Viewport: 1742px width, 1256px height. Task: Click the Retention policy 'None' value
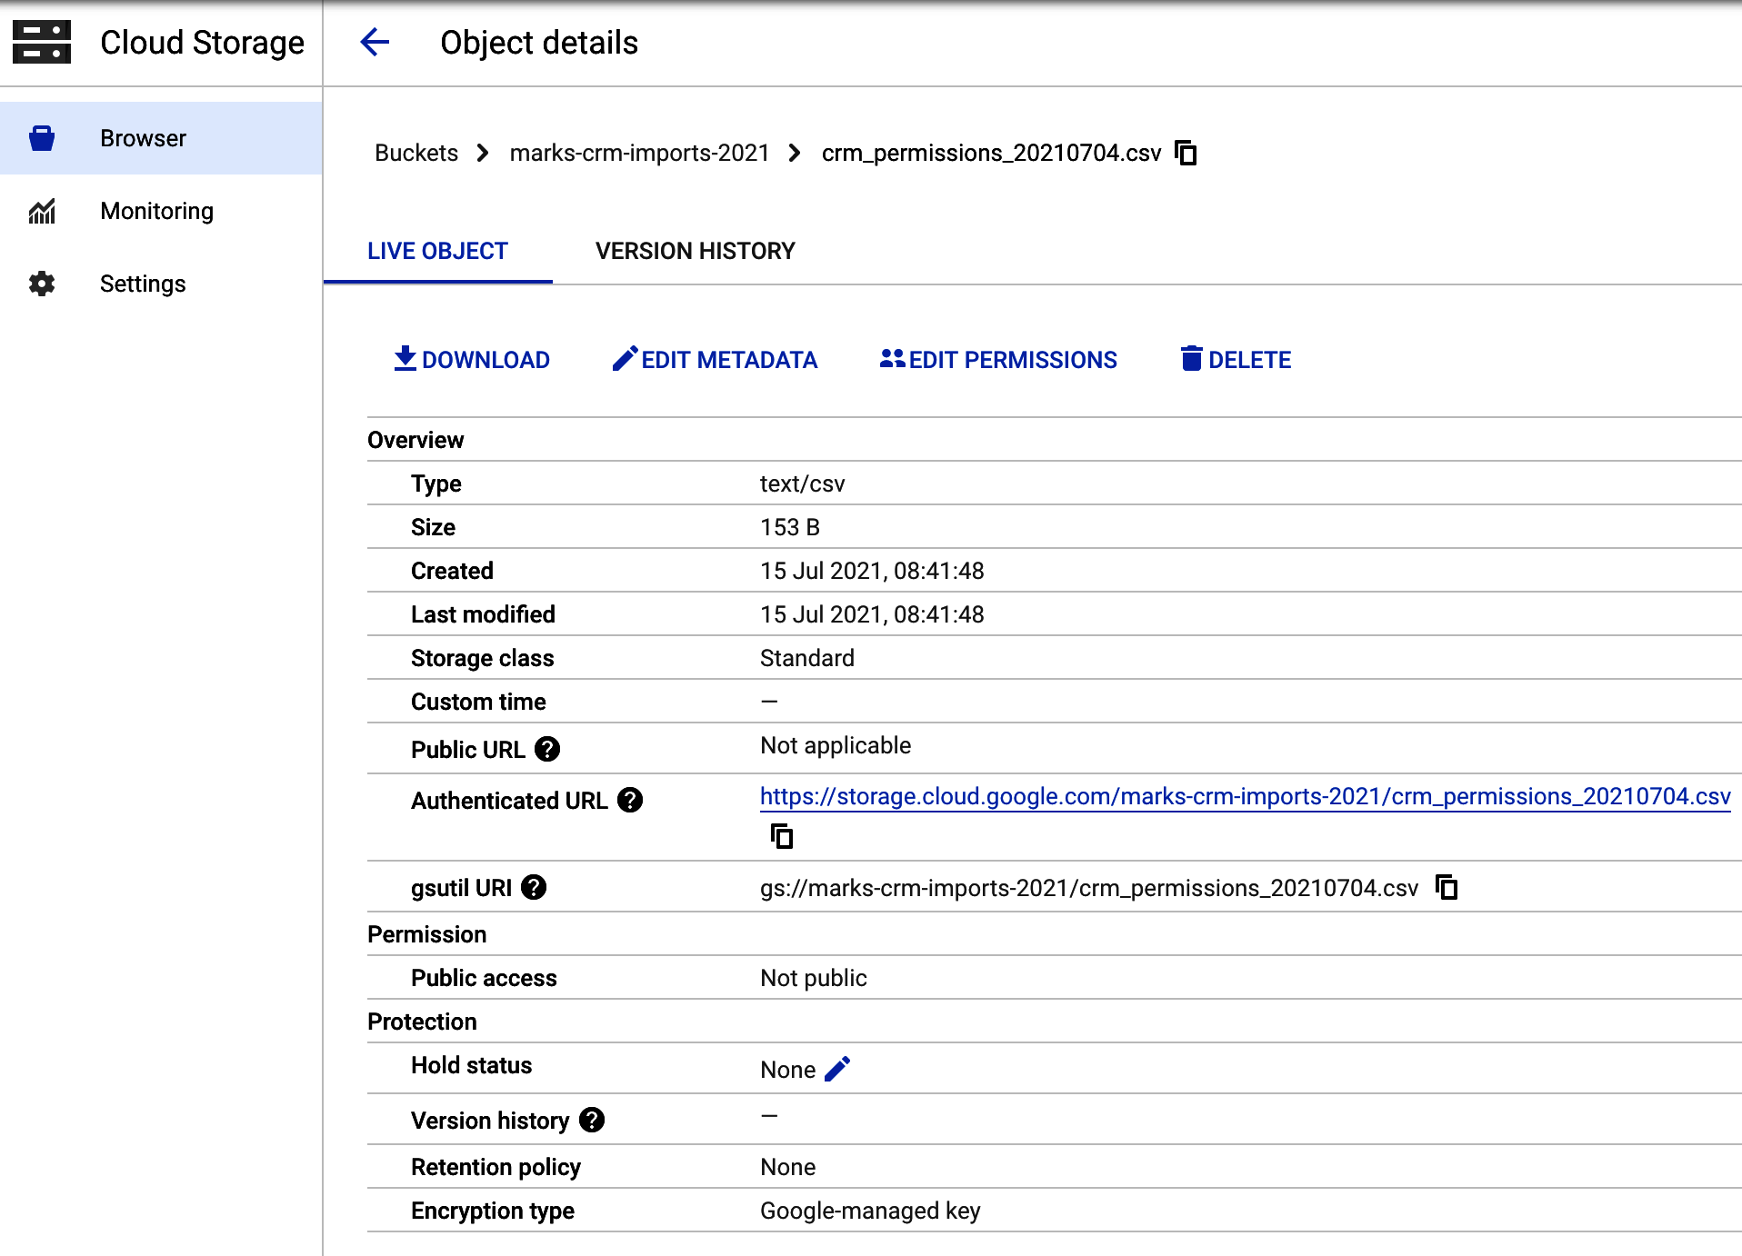pos(788,1167)
